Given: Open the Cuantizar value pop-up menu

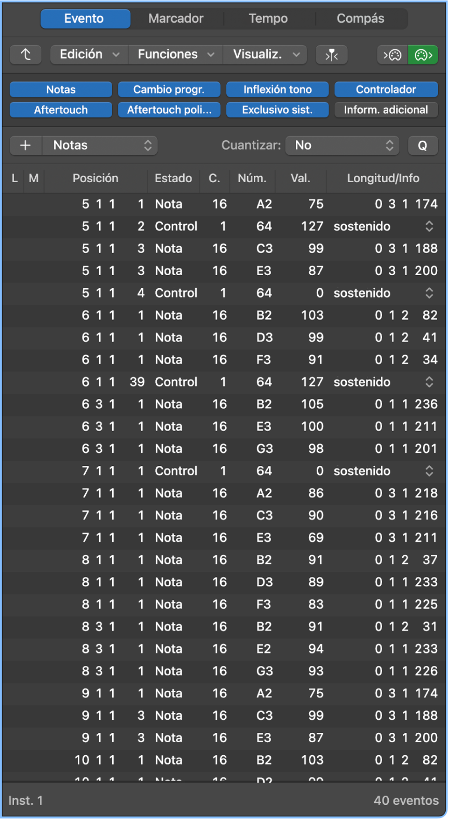Looking at the screenshot, I should click(x=343, y=145).
